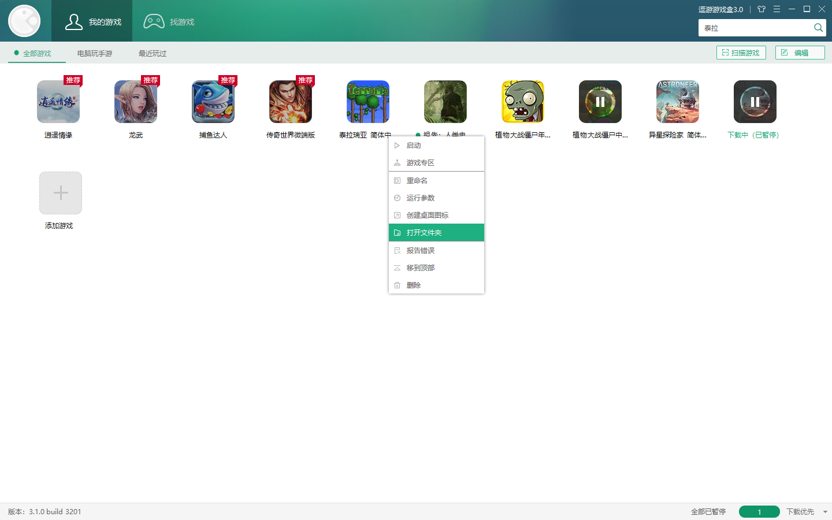Viewport: 832px width, 520px height.
Task: Click the 泰拉瑞亚 game label
Action: (x=365, y=135)
